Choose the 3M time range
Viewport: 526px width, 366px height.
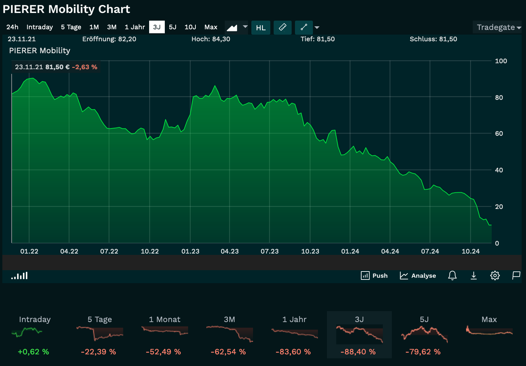click(x=112, y=27)
